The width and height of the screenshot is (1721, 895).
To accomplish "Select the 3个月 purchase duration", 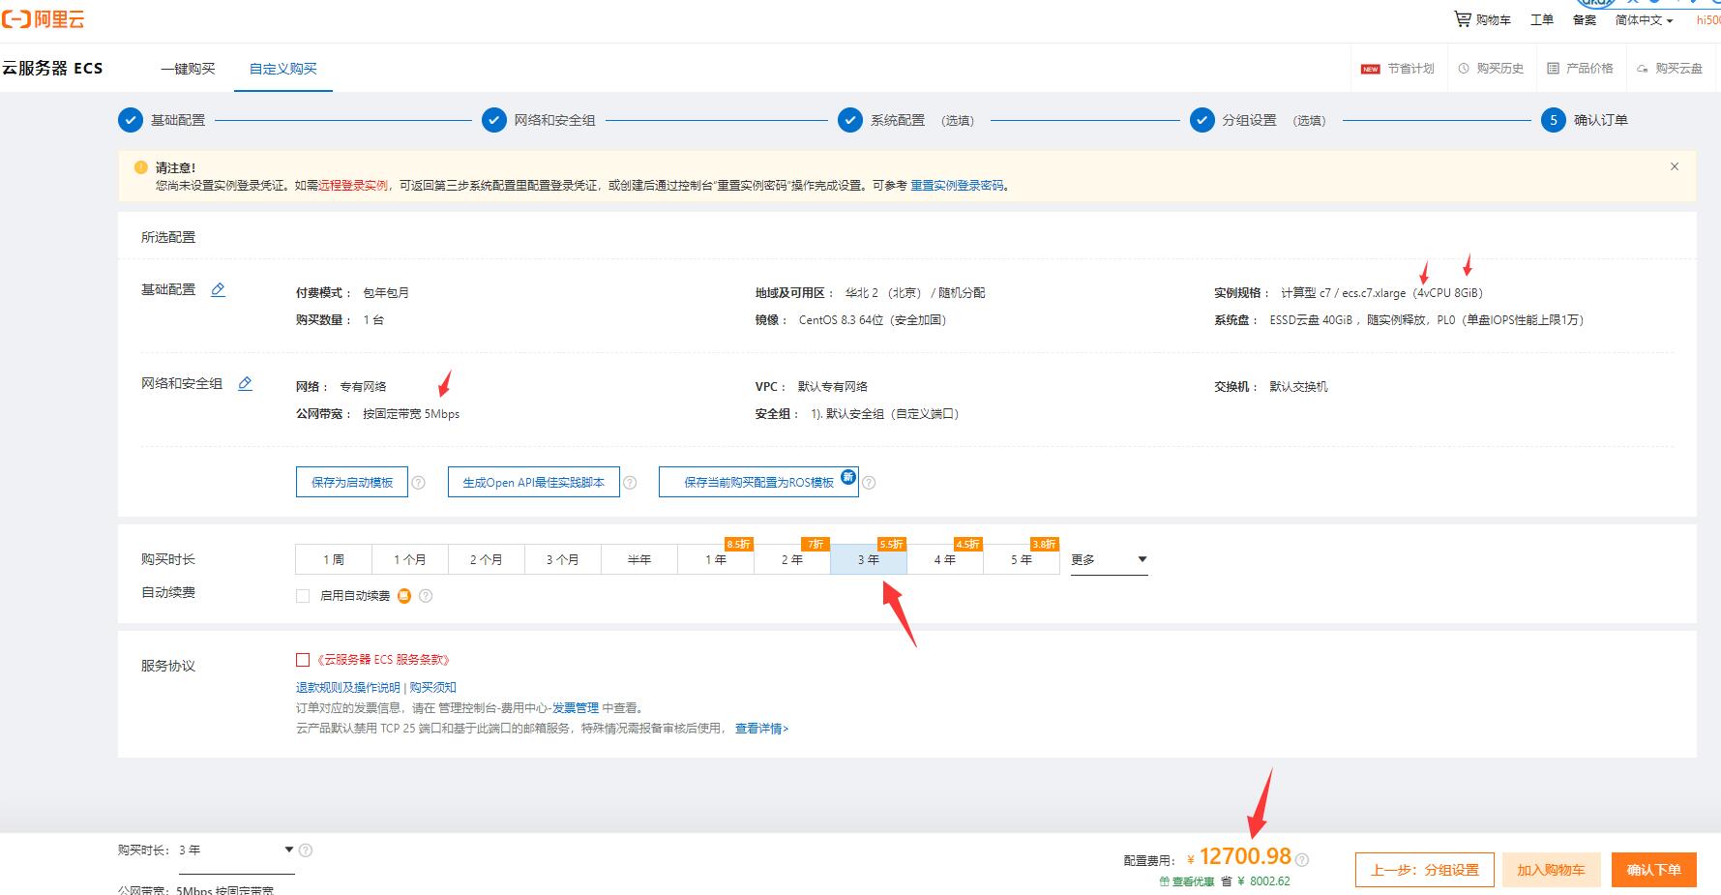I will tap(563, 560).
